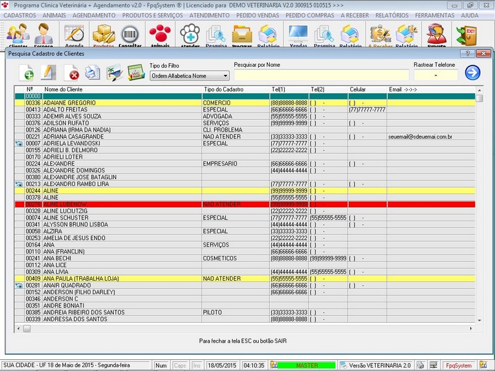
Task: Open the CADASTROS menu
Action: pos(20,15)
